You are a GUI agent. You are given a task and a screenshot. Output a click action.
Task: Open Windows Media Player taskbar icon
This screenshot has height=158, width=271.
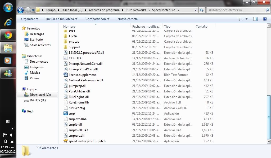[x=8, y=61]
